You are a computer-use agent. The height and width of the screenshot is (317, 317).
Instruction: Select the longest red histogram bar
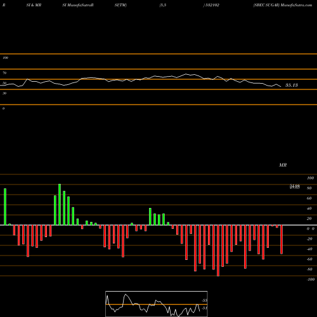point(218,250)
